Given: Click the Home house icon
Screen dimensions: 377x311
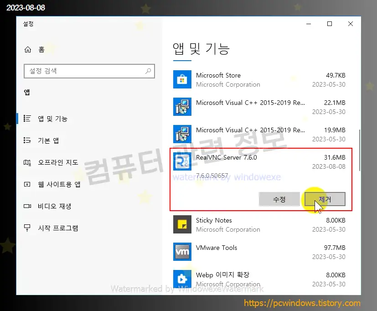Looking at the screenshot, I should [28, 50].
